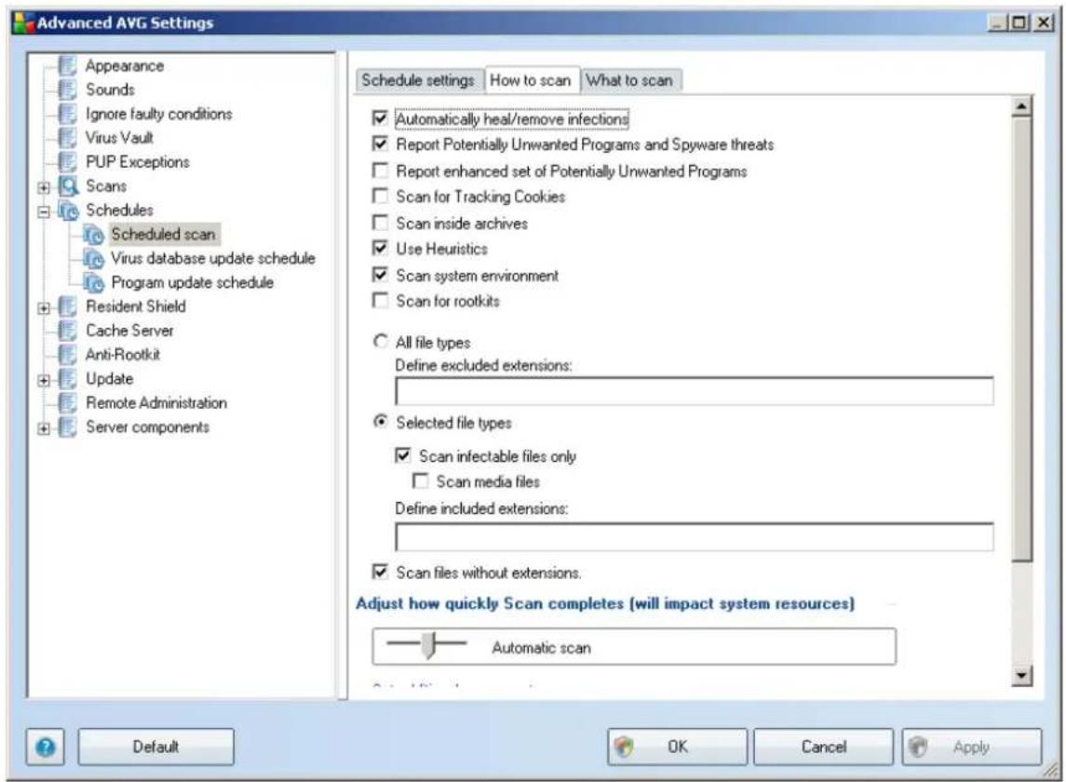
Task: Click the Sounds tree icon
Action: [x=67, y=89]
